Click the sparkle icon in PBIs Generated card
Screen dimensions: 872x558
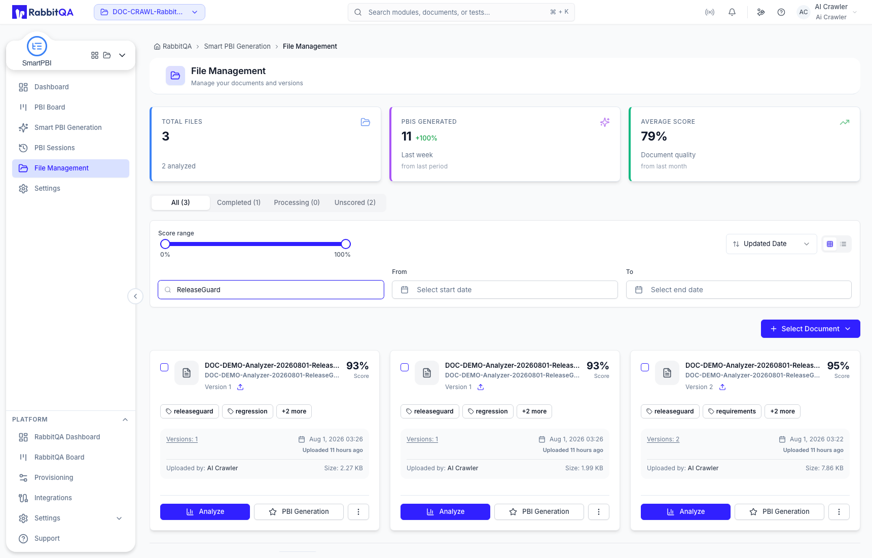pos(605,122)
